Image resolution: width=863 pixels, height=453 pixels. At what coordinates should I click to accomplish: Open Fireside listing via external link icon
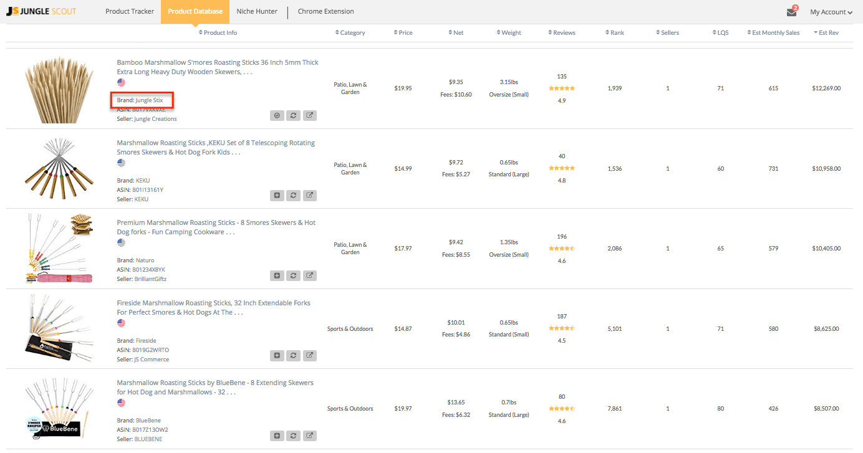click(x=310, y=356)
